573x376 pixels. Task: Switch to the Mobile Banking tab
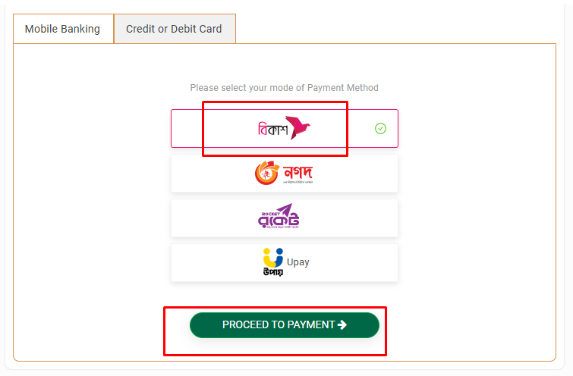(x=62, y=29)
